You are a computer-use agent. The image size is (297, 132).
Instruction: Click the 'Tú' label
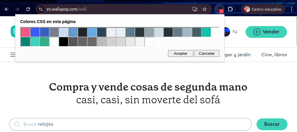(235, 32)
